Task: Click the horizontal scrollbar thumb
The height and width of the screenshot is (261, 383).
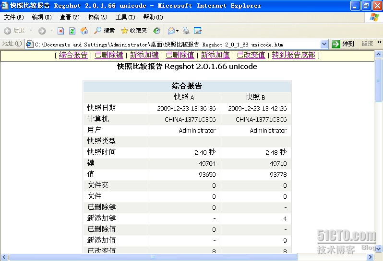Action: pos(153,257)
